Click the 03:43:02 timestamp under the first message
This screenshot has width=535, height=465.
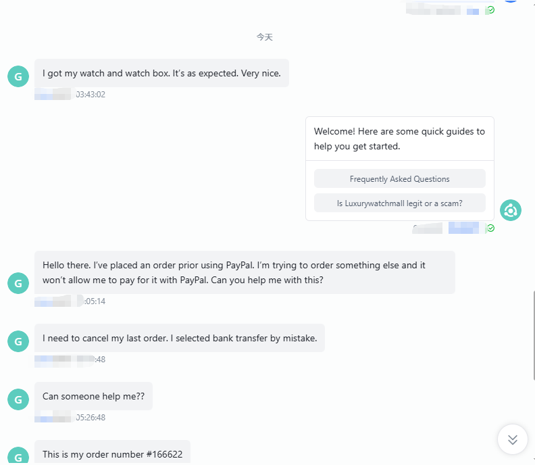click(91, 95)
